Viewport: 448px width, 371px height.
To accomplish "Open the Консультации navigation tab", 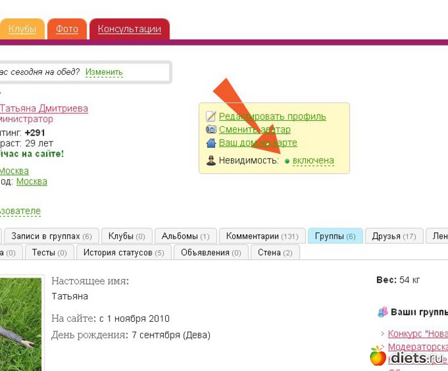I will tap(129, 29).
